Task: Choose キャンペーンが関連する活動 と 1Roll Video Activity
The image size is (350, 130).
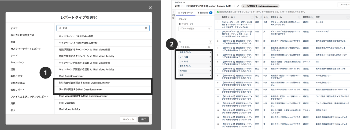Action: [103, 69]
